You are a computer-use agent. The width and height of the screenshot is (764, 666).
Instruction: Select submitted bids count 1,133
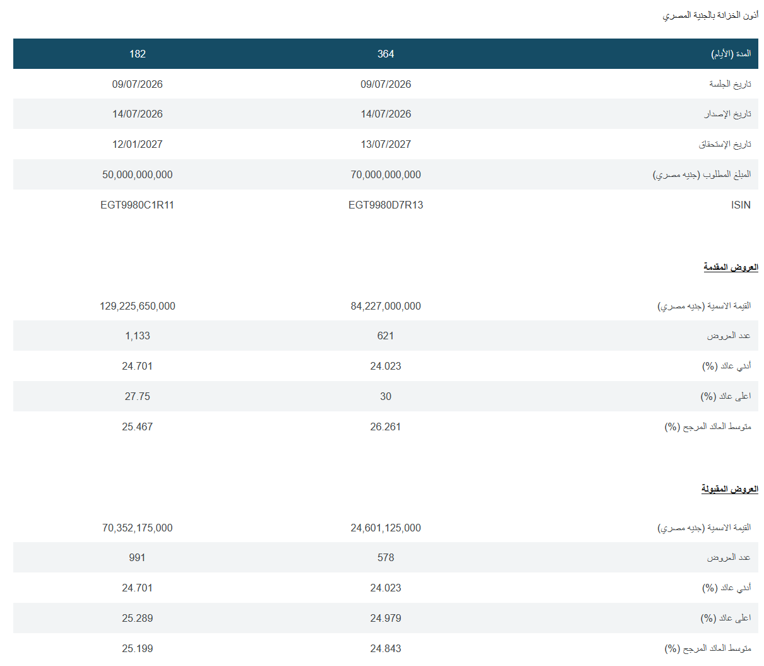138,336
